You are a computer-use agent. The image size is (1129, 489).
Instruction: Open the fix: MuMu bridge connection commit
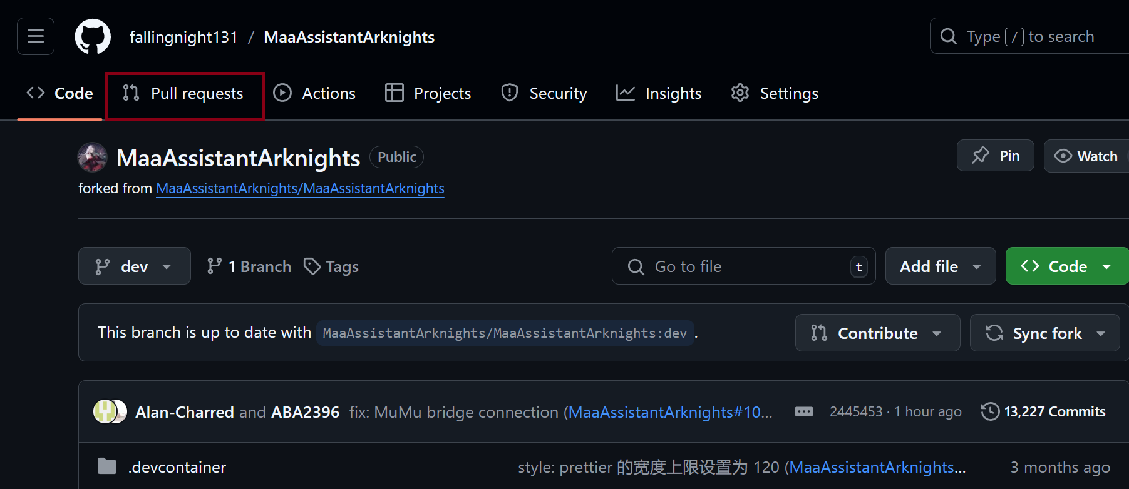[454, 412]
